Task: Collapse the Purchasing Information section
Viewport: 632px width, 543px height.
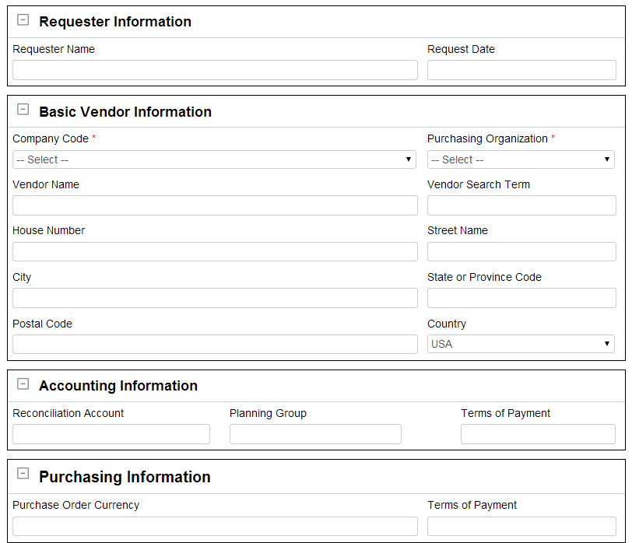Action: click(23, 473)
